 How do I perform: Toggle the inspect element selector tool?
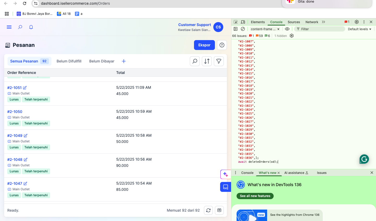(x=236, y=22)
